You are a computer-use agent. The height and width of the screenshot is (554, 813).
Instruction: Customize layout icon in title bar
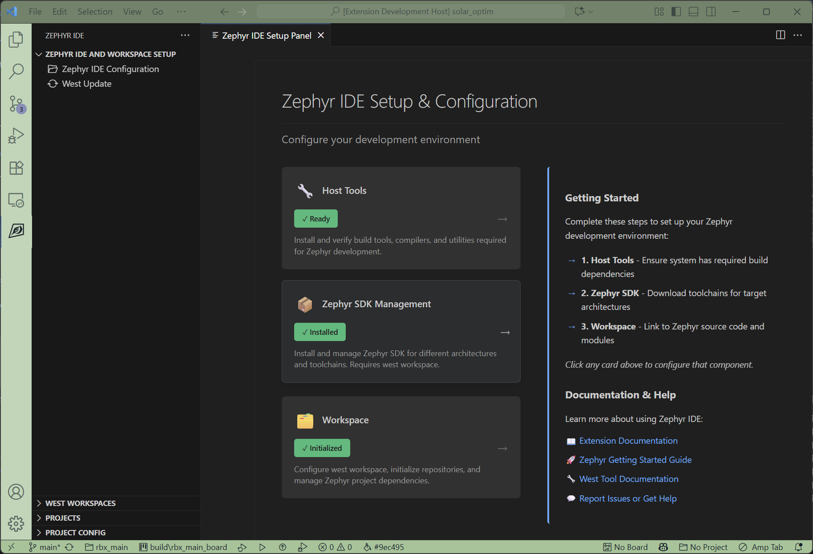pyautogui.click(x=659, y=12)
